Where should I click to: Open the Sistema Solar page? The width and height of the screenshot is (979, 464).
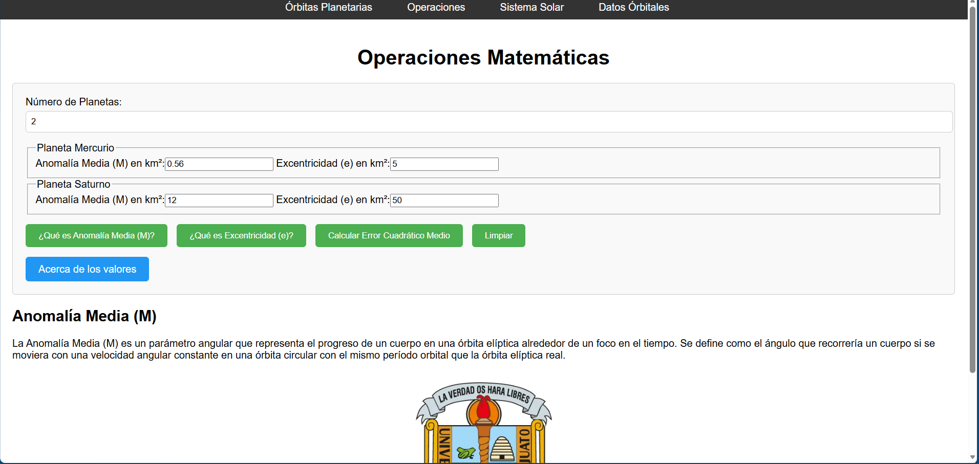coord(531,7)
